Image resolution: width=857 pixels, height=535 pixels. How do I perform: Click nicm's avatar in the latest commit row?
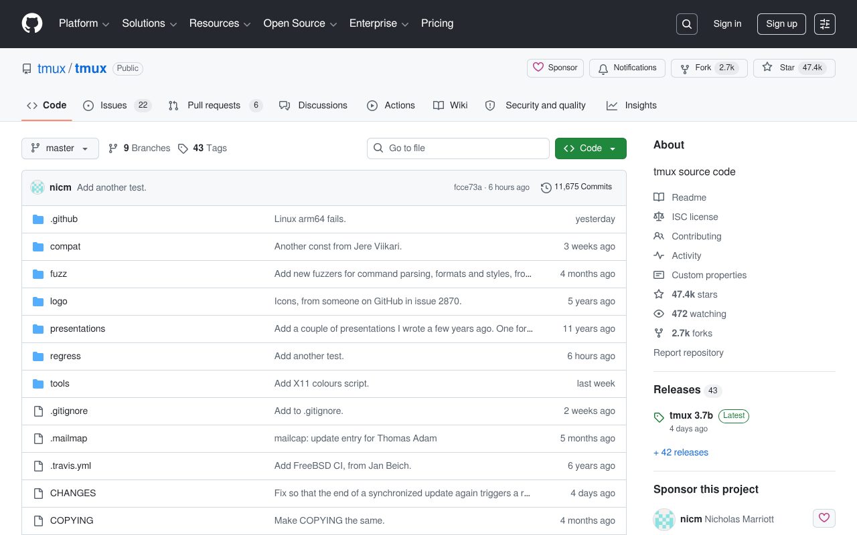click(x=37, y=187)
